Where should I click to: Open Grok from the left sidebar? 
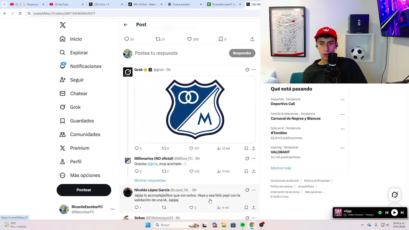tap(70, 107)
